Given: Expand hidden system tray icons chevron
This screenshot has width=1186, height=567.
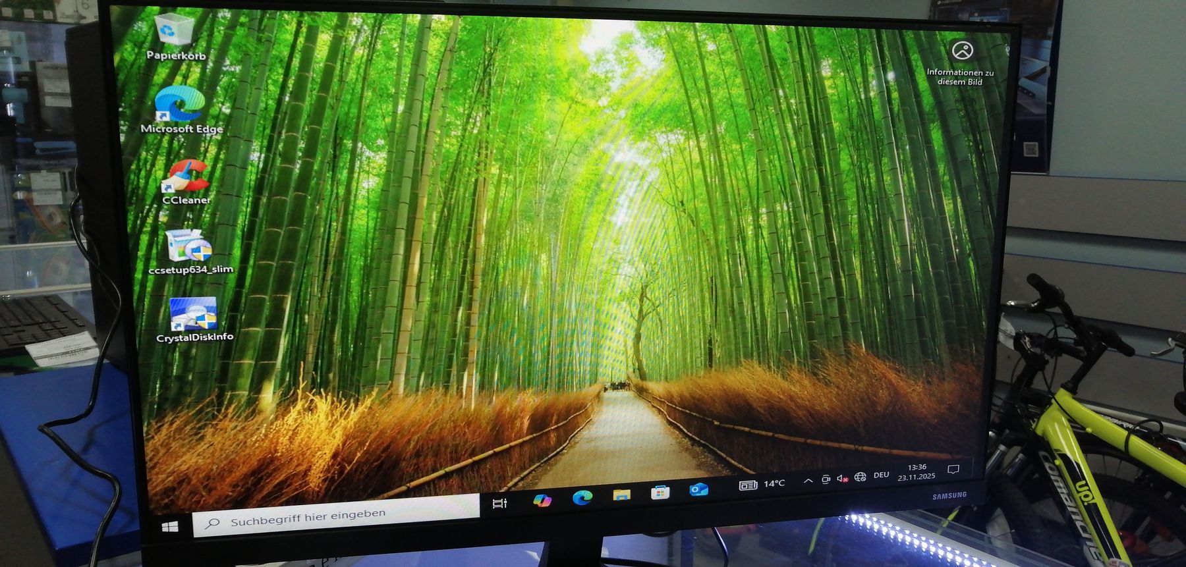Looking at the screenshot, I should pos(808,481).
